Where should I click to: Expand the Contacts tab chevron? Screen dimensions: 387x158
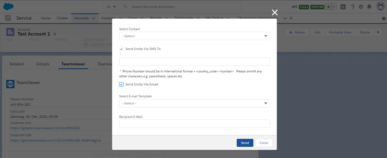120,18
